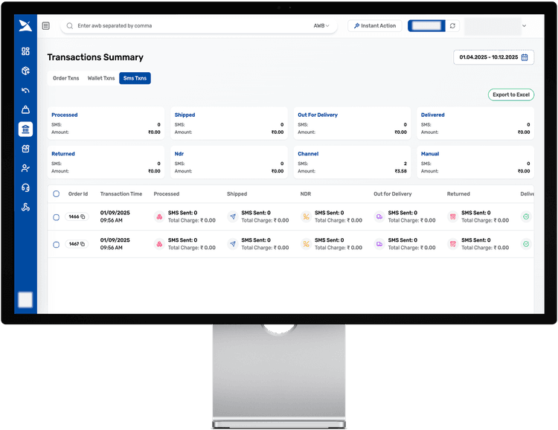
Task: Toggle the select-all checkbox in table header
Action: (x=56, y=194)
